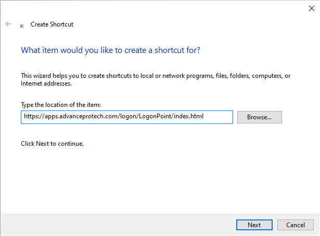Click the 'Create Shortcut' window title text
This screenshot has width=320, height=236.
[x=52, y=24]
